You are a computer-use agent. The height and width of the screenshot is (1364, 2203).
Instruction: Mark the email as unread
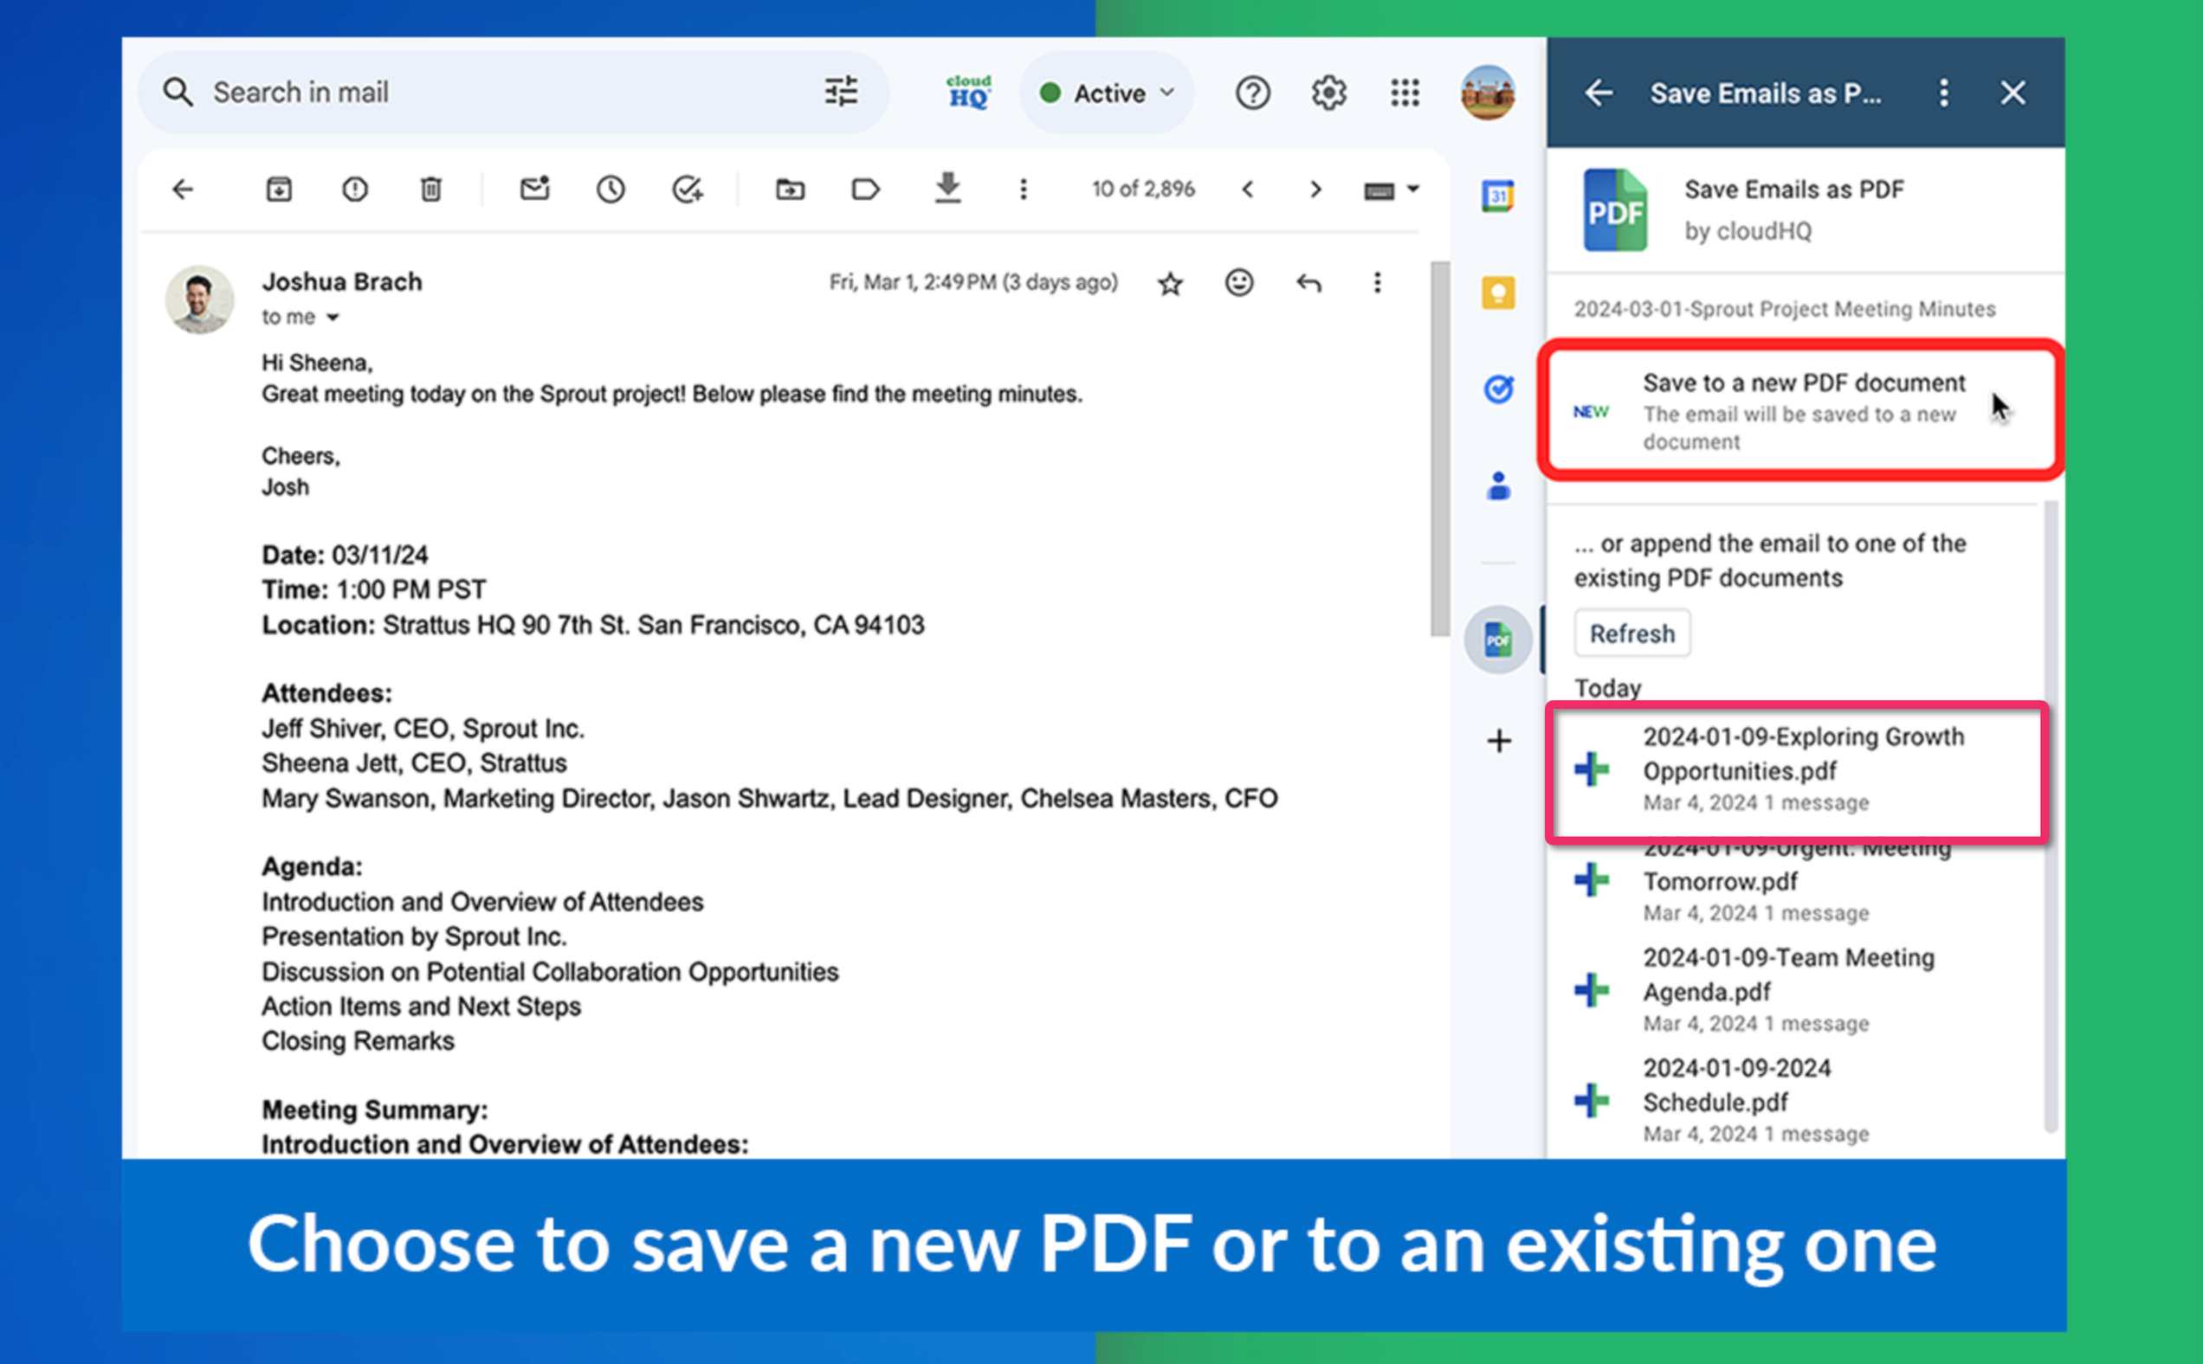[535, 189]
